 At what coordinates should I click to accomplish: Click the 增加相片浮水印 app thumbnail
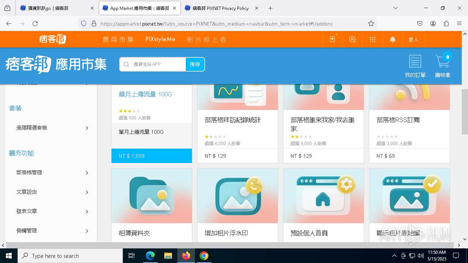[238, 196]
